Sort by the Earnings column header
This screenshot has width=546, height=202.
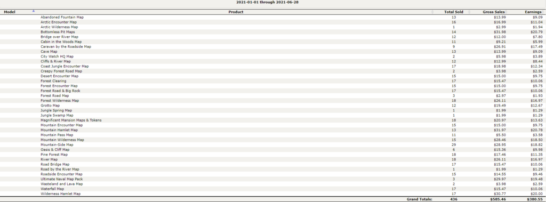tap(533, 12)
